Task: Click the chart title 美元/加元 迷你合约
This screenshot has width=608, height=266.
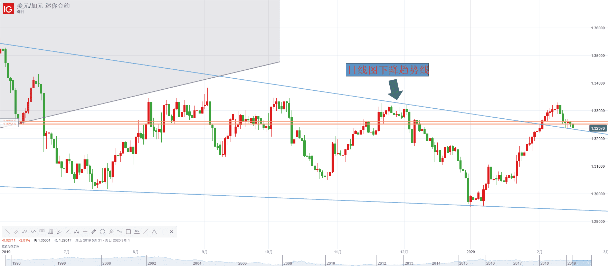Action: (43, 6)
